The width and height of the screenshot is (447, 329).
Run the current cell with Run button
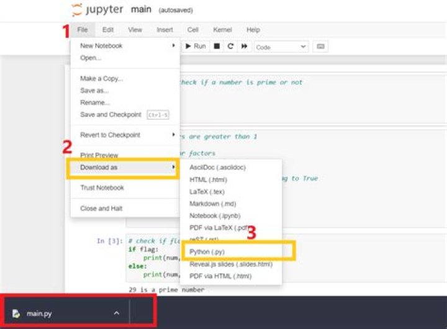point(196,47)
